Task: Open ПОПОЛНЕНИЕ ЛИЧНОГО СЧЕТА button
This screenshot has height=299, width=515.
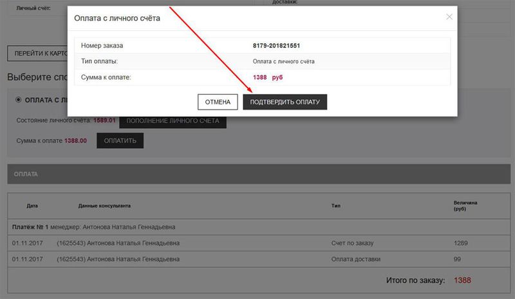Action: (173, 121)
